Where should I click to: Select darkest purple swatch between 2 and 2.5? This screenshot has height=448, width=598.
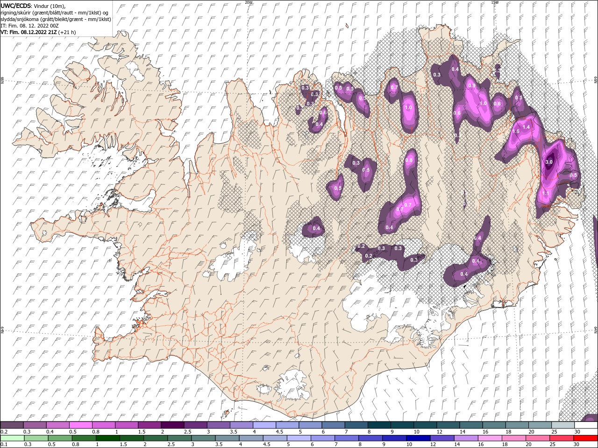pos(171,425)
